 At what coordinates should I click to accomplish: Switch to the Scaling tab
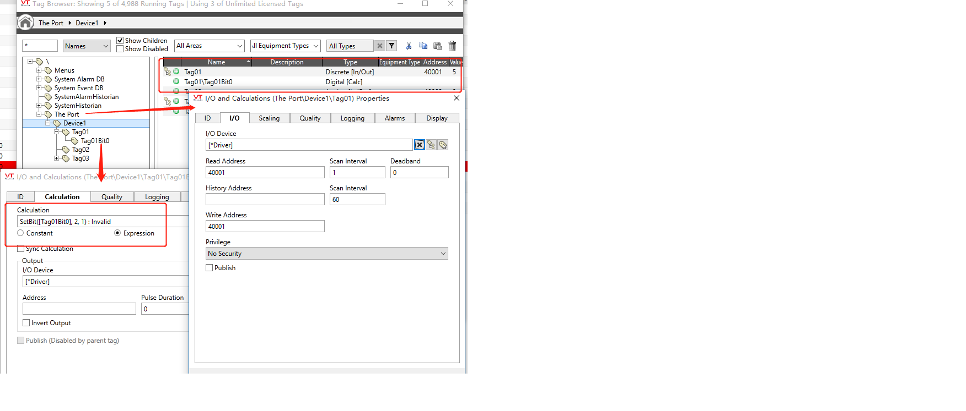pyautogui.click(x=269, y=118)
